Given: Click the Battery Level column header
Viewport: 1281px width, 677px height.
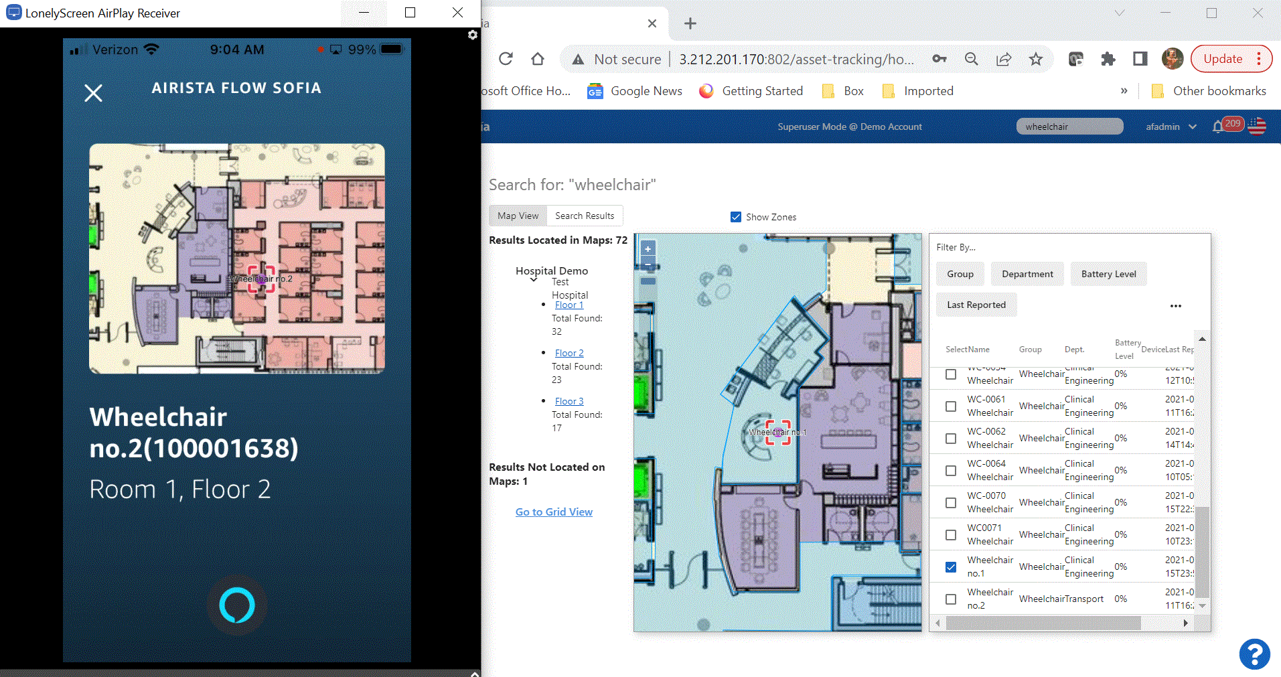Looking at the screenshot, I should [x=1127, y=349].
